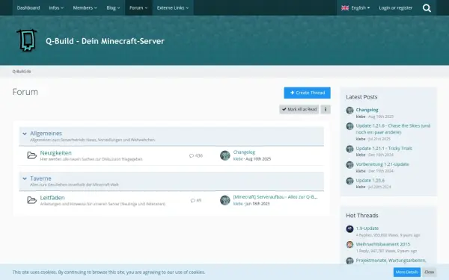Open Changelog thread in Neuigkeiten row

(x=244, y=152)
